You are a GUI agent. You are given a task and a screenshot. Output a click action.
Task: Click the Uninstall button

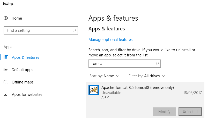point(190,112)
